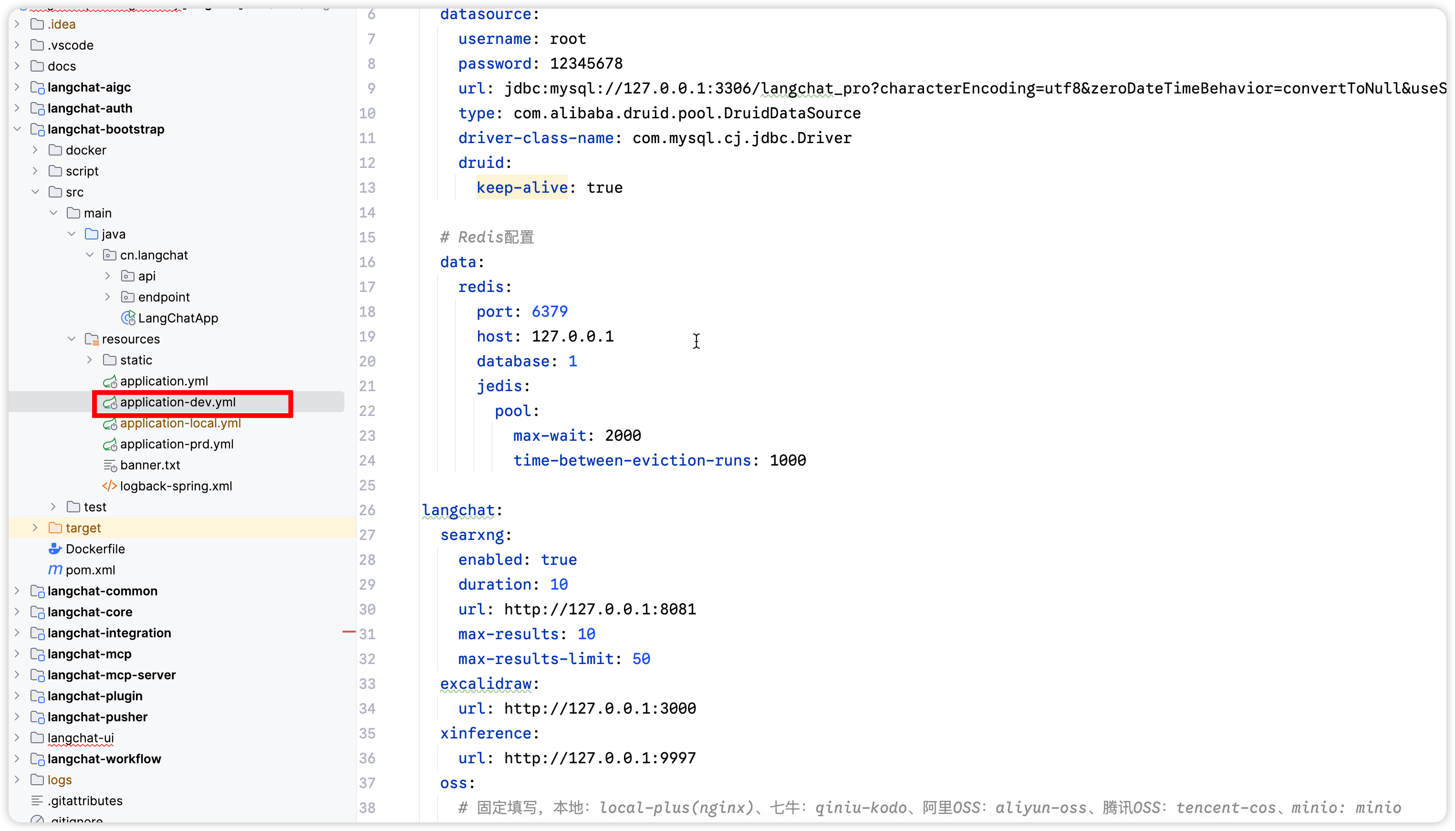Select the langchat-core module
Viewport: 1455px width, 831px height.
(90, 612)
